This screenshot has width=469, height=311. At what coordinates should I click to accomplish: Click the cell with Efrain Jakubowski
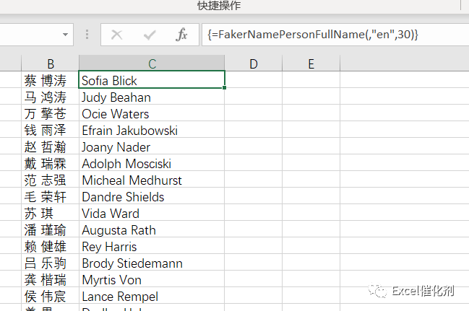pos(152,131)
